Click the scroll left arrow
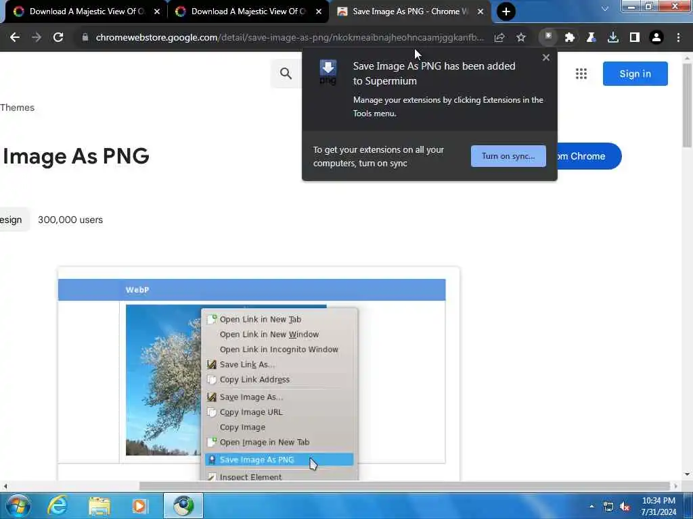 pos(5,487)
